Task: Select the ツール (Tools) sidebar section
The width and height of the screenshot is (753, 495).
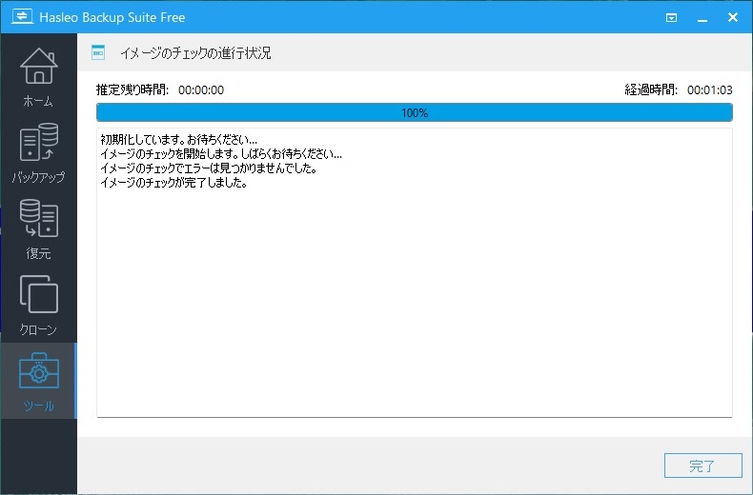Action: coord(38,381)
